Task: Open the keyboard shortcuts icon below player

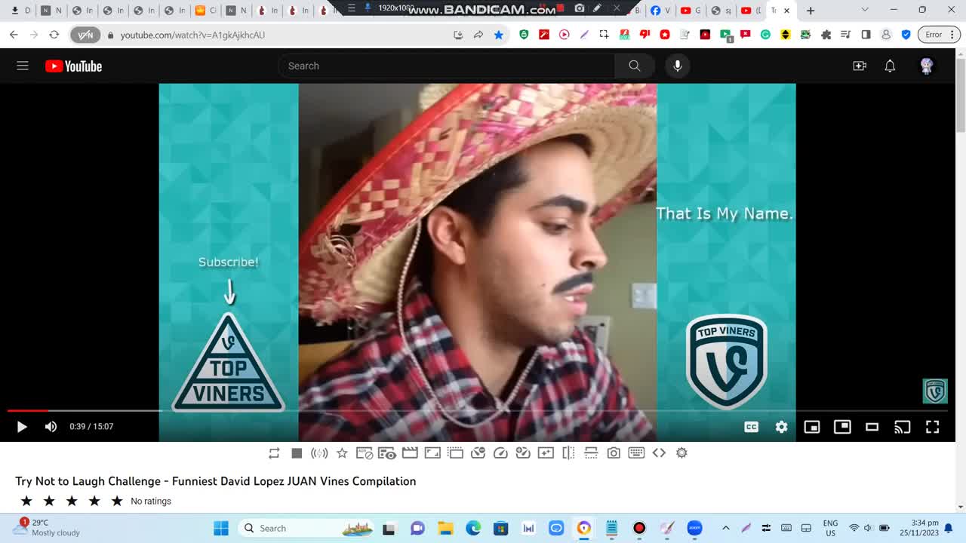Action: [636, 452]
